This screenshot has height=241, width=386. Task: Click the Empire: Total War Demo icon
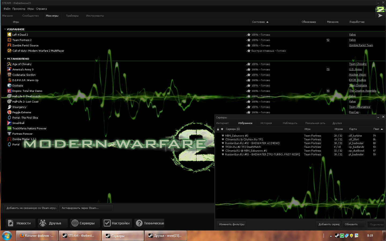pyautogui.click(x=9, y=91)
